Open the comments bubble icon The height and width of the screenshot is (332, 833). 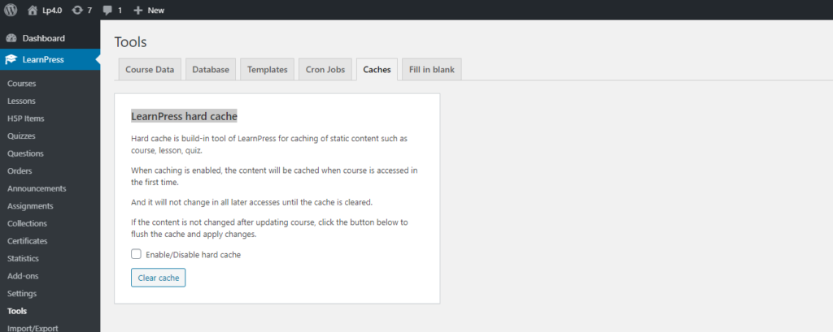pyautogui.click(x=108, y=10)
